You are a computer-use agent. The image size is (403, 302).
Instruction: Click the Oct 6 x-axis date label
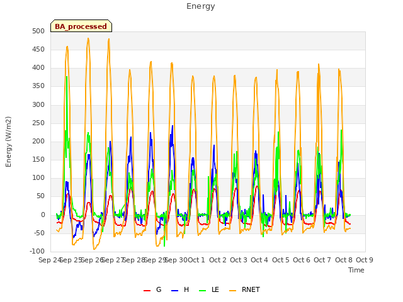click(x=302, y=260)
